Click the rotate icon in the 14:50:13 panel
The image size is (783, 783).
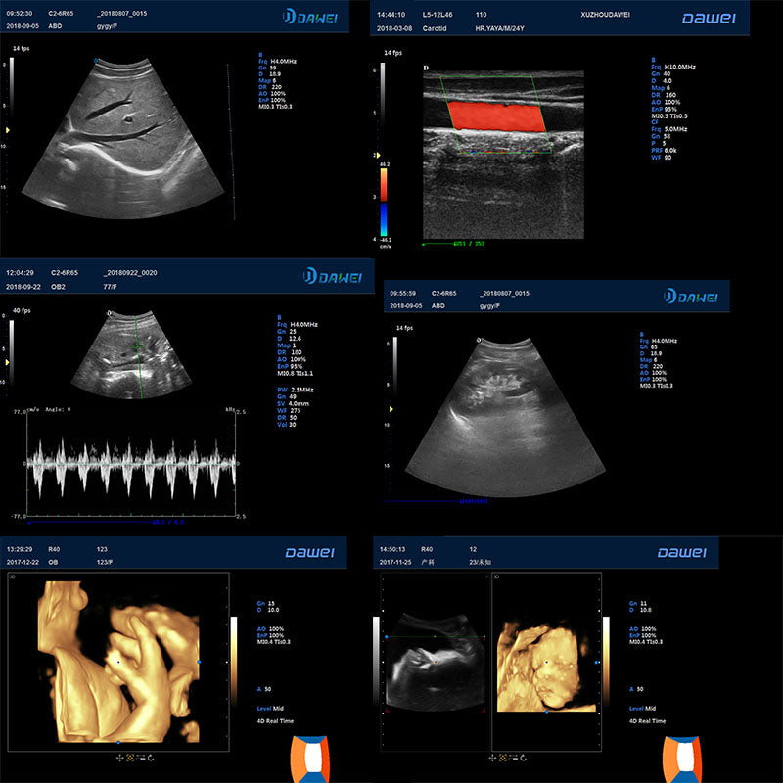524,758
